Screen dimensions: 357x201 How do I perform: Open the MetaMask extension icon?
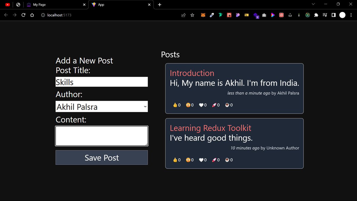click(x=203, y=15)
